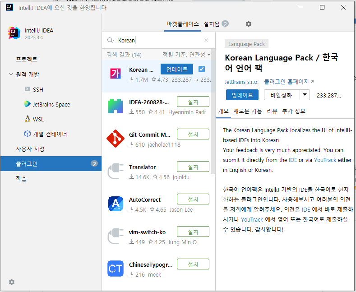Click the SSH terminal icon
356x292 pixels.
pos(28,89)
